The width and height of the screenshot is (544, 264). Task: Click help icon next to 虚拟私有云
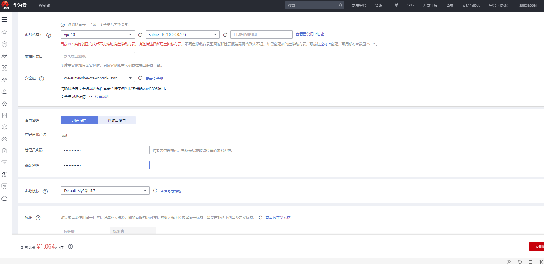coord(49,35)
